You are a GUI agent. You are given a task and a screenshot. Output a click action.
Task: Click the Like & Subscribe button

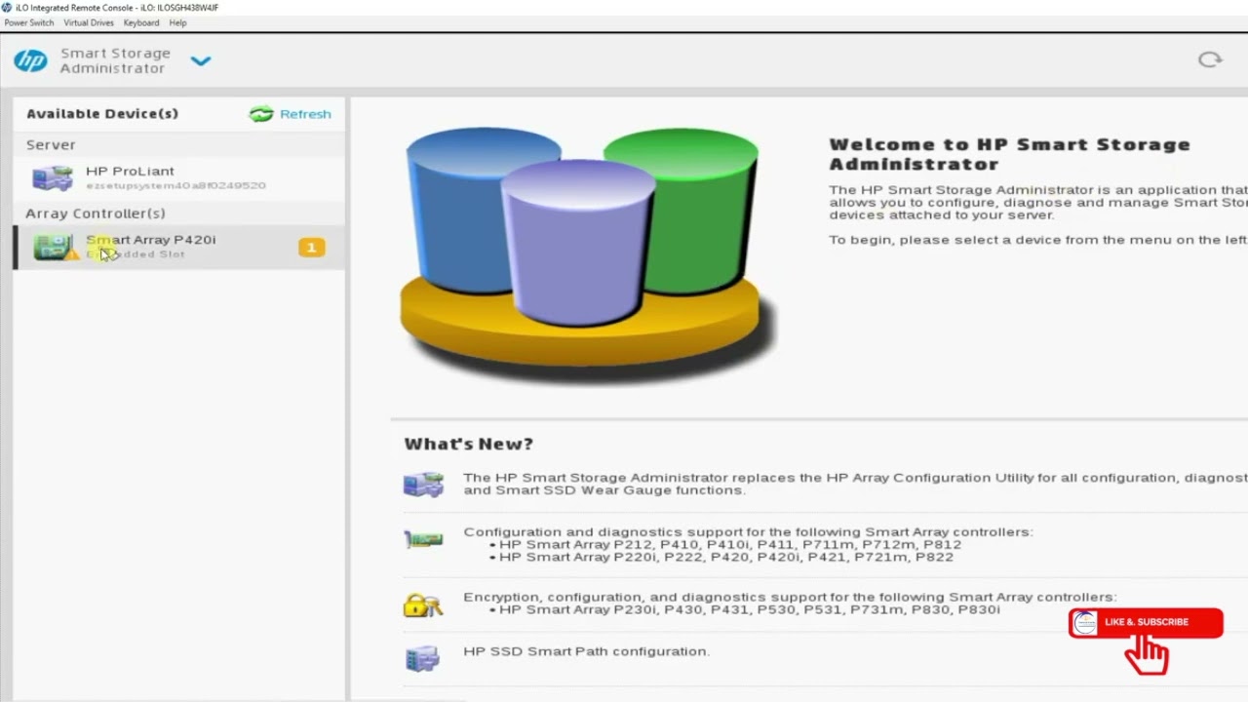(x=1146, y=624)
